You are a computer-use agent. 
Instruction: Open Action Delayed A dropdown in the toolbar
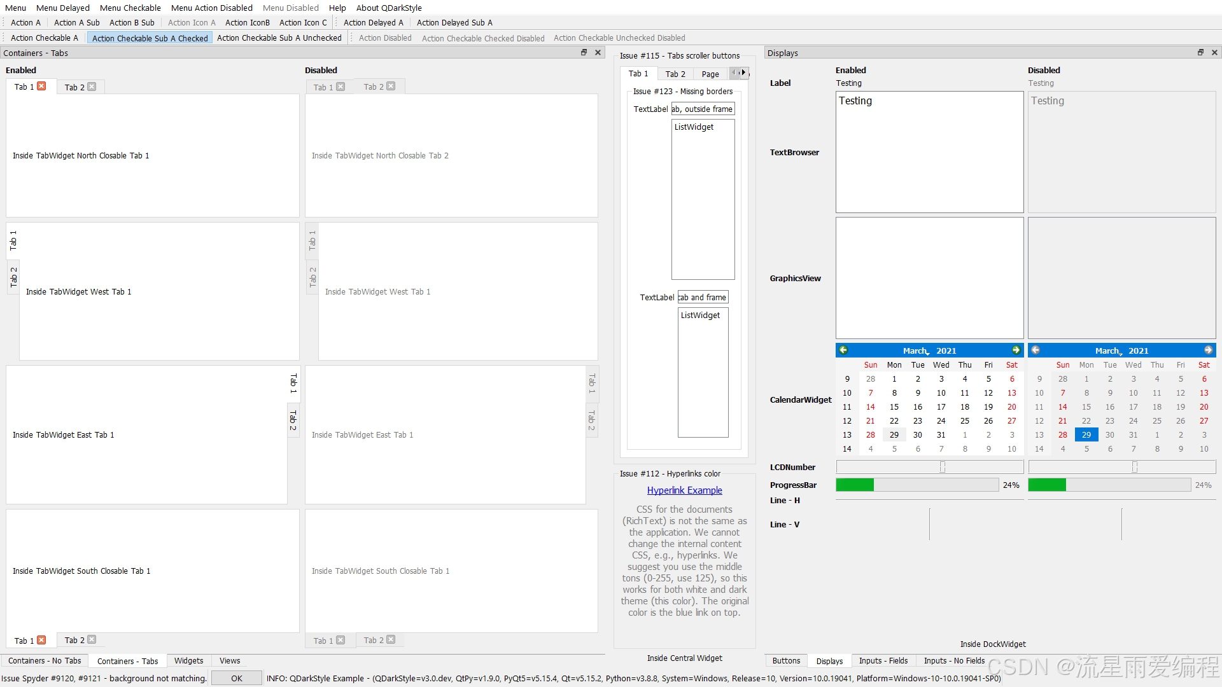coord(373,23)
